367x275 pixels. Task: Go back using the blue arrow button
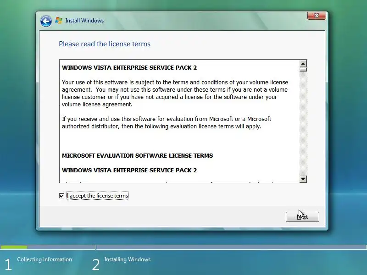(46, 21)
